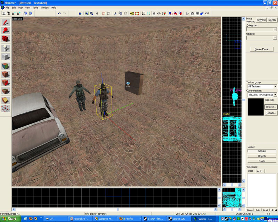This screenshot has height=222, width=278.
Task: Select the Magnify tool icon
Action: point(6,31)
